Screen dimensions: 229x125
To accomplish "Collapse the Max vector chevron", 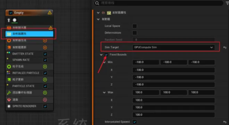I will tap(104, 92).
